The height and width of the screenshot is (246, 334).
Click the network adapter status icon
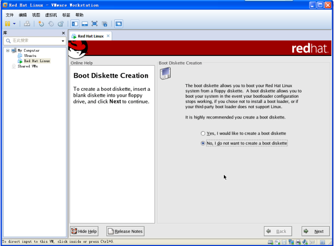[291, 242]
